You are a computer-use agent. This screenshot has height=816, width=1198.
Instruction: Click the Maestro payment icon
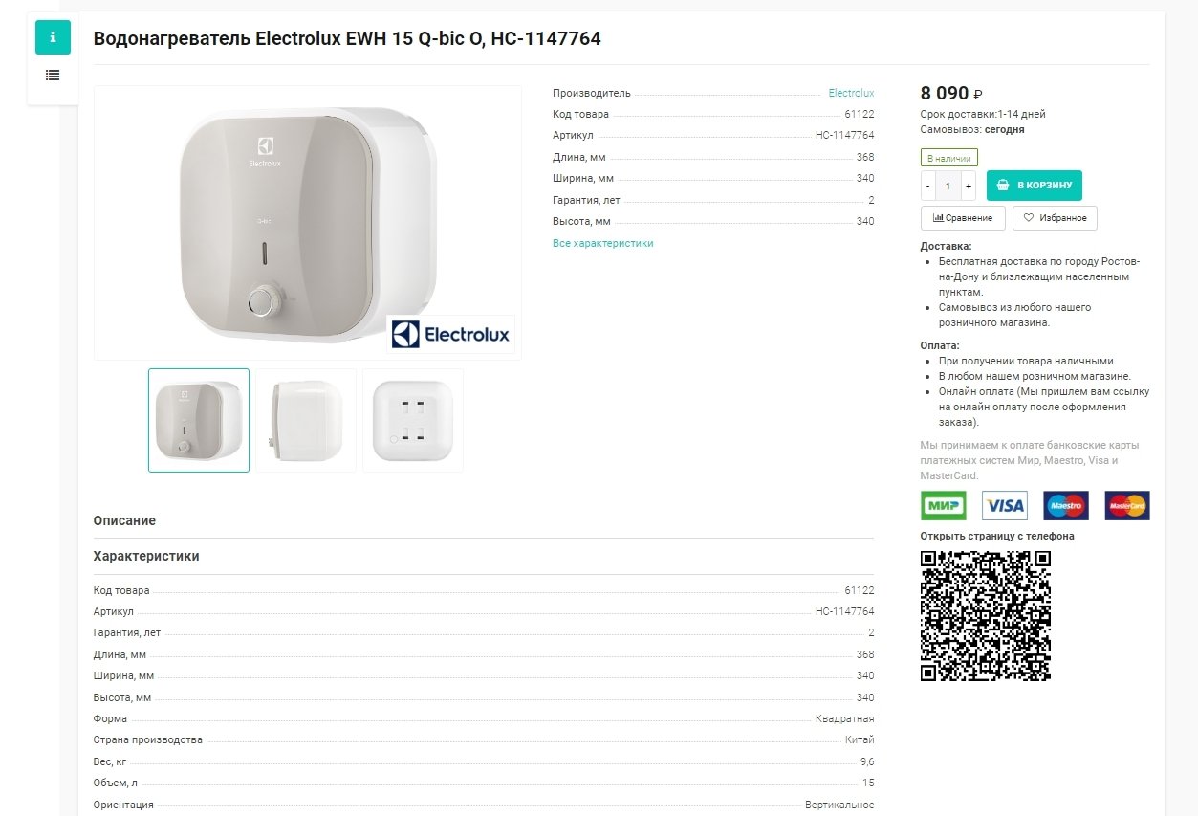(1066, 505)
